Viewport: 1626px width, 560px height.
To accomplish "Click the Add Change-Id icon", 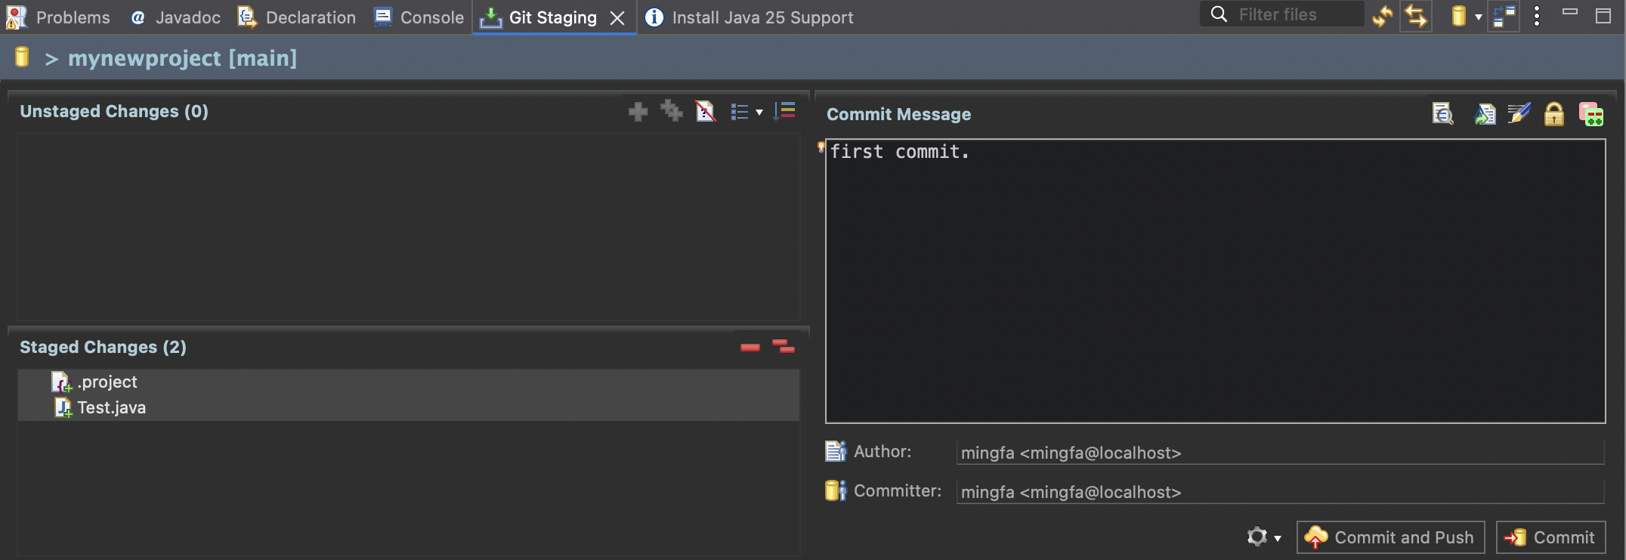I will click(1590, 114).
